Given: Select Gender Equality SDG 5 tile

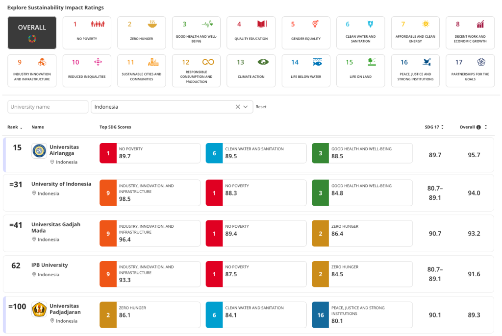Looking at the screenshot, I should [306, 33].
